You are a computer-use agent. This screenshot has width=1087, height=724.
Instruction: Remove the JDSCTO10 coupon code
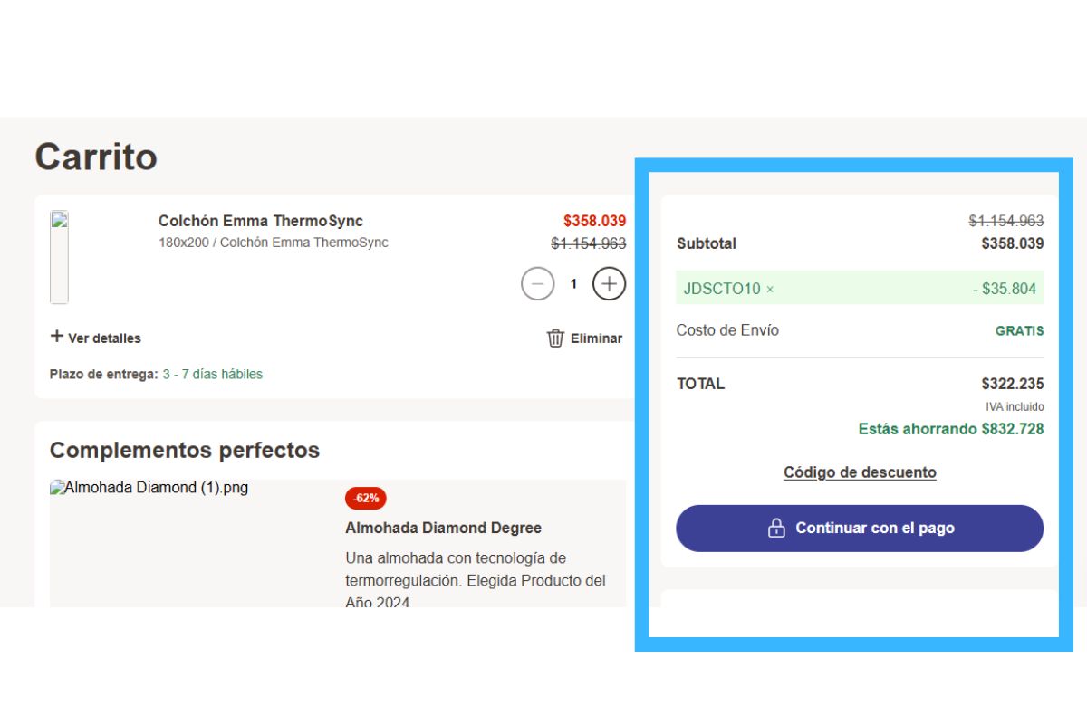(770, 289)
